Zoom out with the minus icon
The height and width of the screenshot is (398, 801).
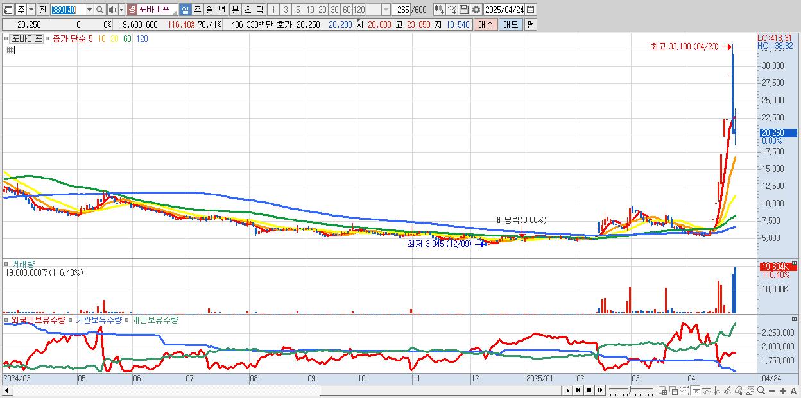771,390
